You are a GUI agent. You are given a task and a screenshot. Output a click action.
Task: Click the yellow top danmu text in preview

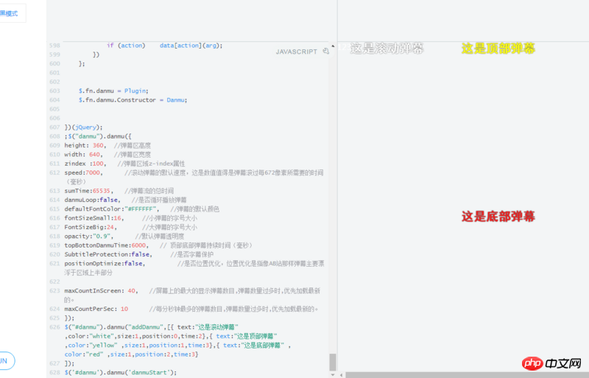click(x=498, y=48)
